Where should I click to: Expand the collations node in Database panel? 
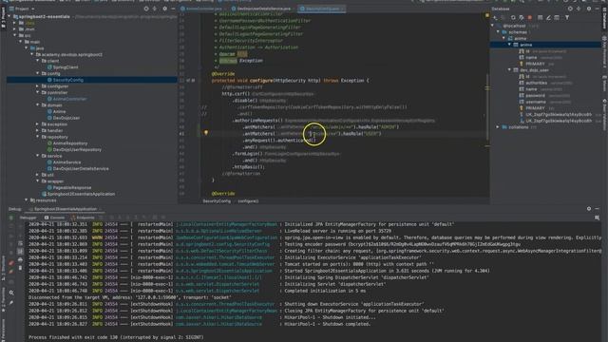[498, 126]
